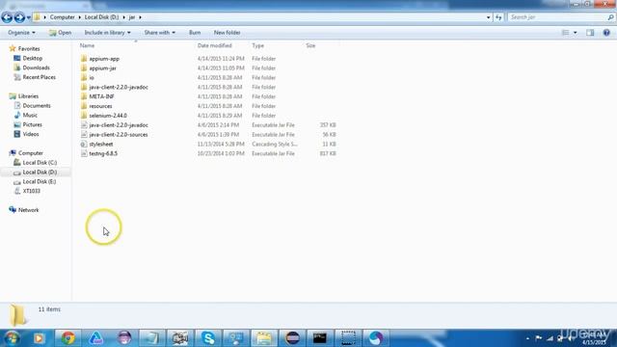Viewport: 617px width, 347px height.
Task: Sort by the Date modified column
Action: (x=214, y=45)
